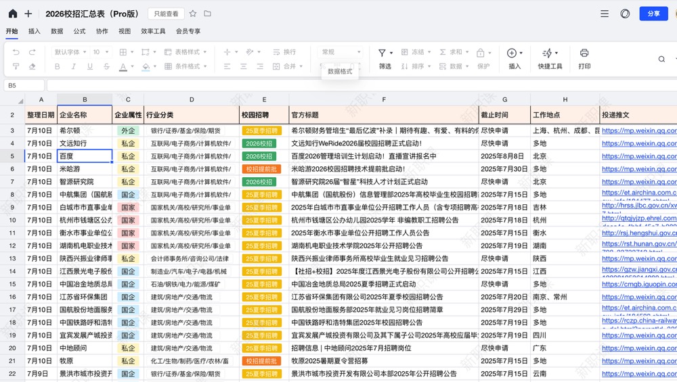Align text center icon
The width and height of the screenshot is (677, 382).
point(244,66)
